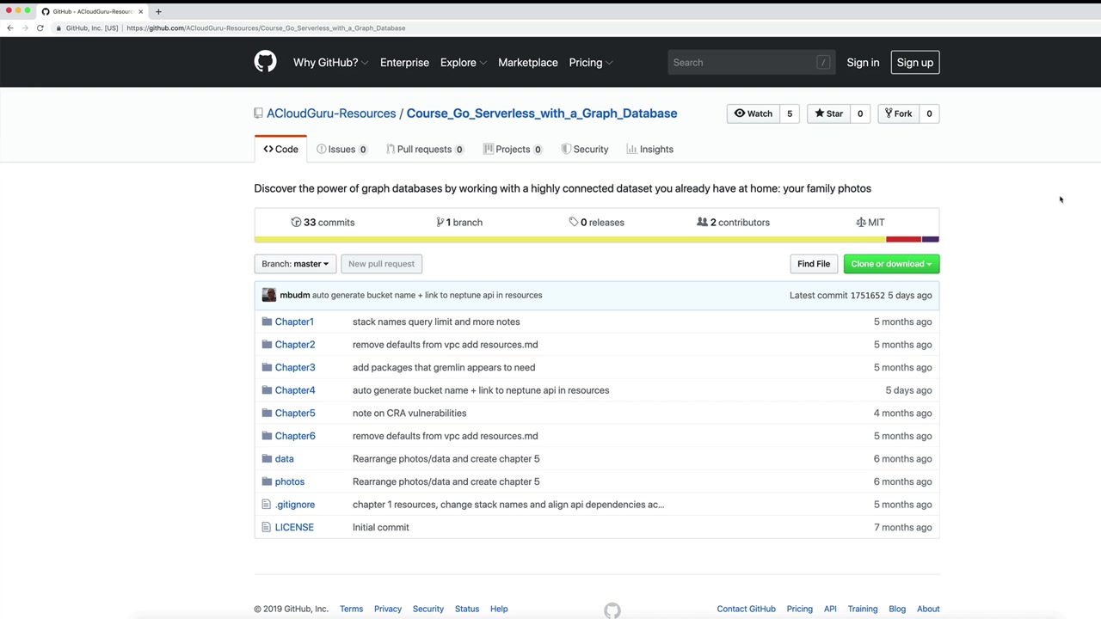Expand the Branch: master dropdown
1101x619 pixels.
pos(295,264)
